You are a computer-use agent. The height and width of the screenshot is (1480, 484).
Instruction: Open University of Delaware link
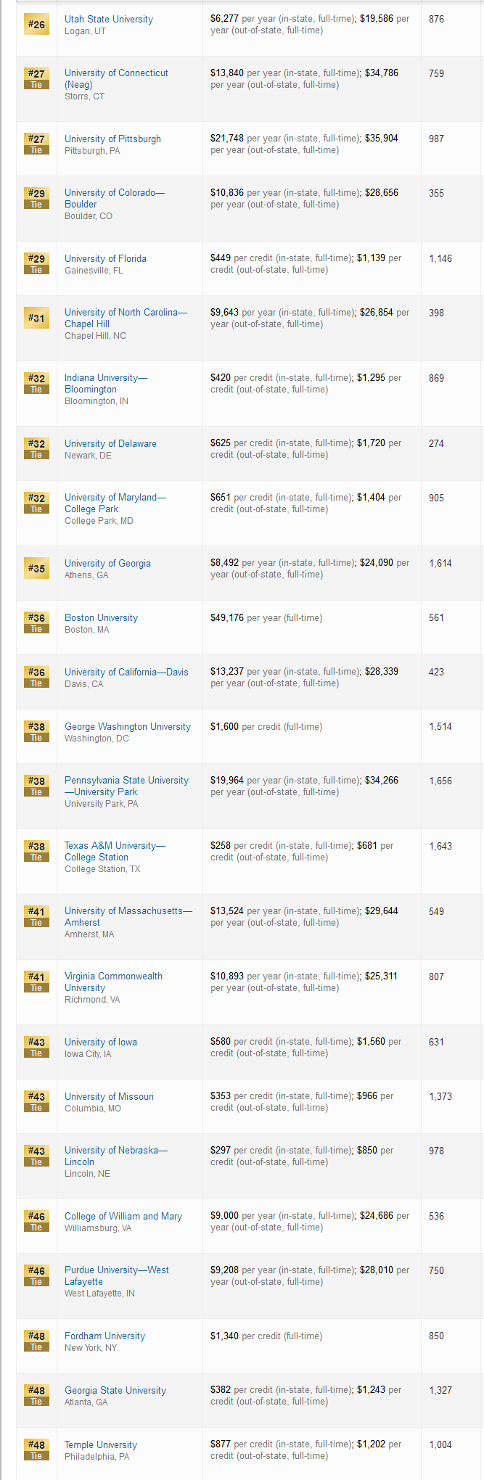tap(110, 443)
